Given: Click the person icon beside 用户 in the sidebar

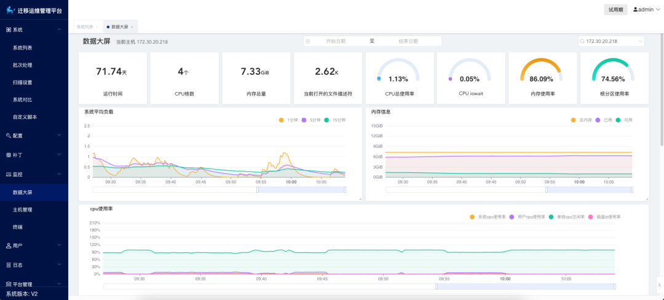Looking at the screenshot, I should click(x=9, y=245).
